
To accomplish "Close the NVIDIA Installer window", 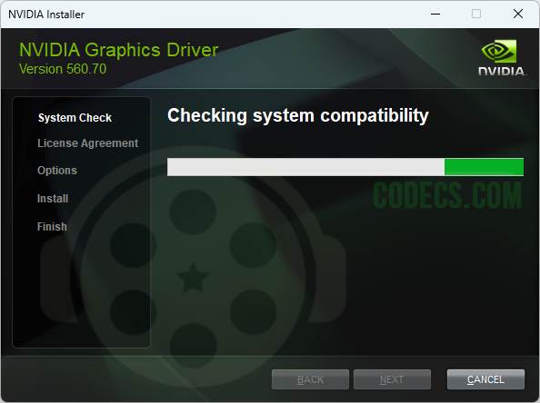I will [x=518, y=15].
